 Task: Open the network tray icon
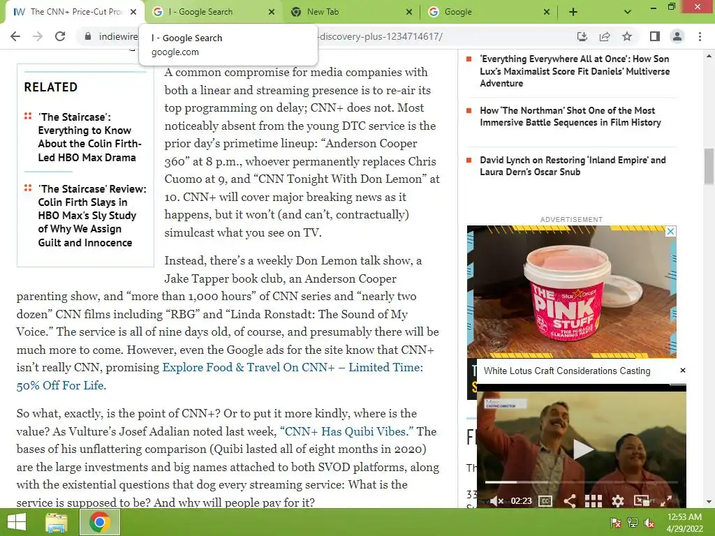click(633, 523)
